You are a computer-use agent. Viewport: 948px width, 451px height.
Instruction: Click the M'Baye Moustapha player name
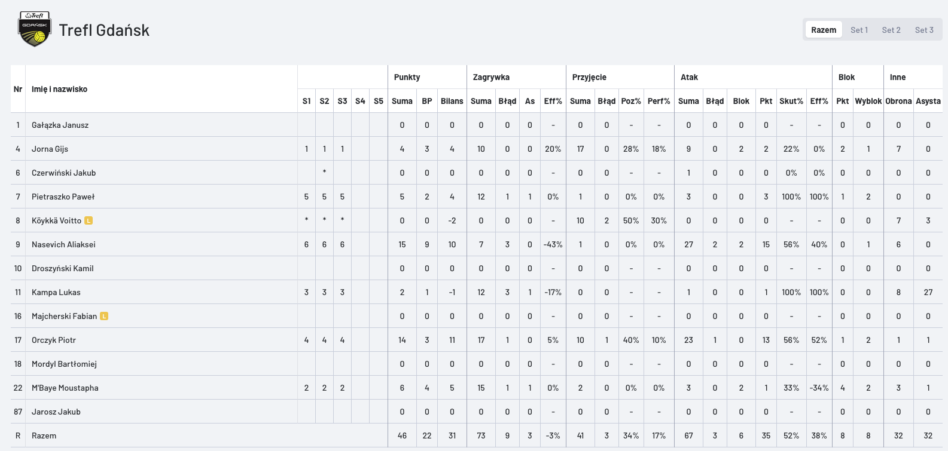tap(65, 388)
